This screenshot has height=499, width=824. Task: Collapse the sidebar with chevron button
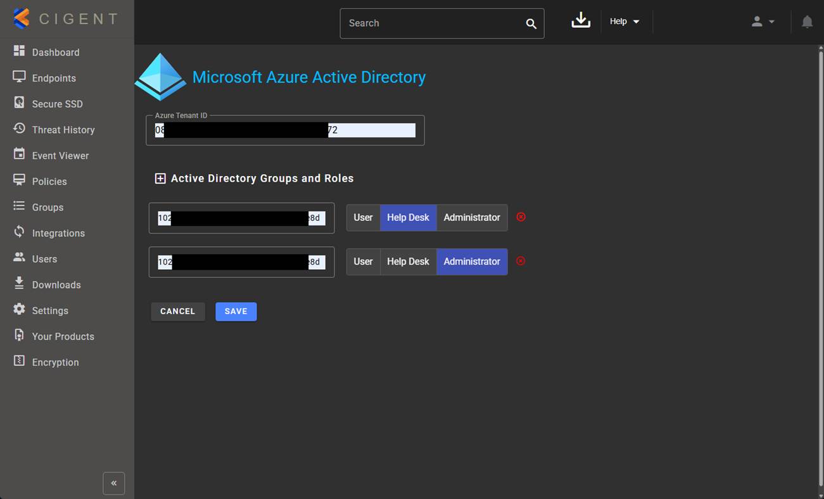point(114,483)
